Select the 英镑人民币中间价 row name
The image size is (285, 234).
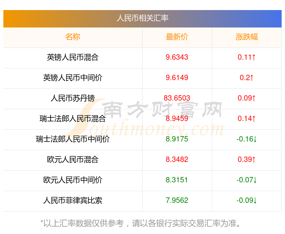tap(73, 78)
